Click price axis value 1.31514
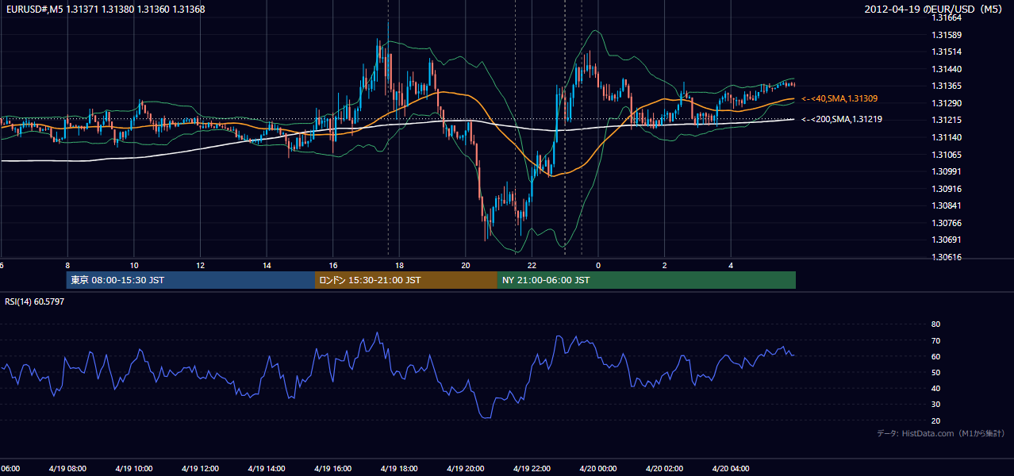This screenshot has height=476, width=1014. tap(947, 52)
